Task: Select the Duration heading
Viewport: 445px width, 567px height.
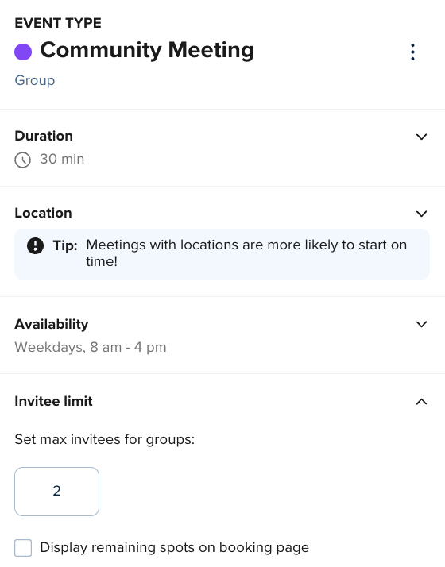Action: click(x=44, y=136)
